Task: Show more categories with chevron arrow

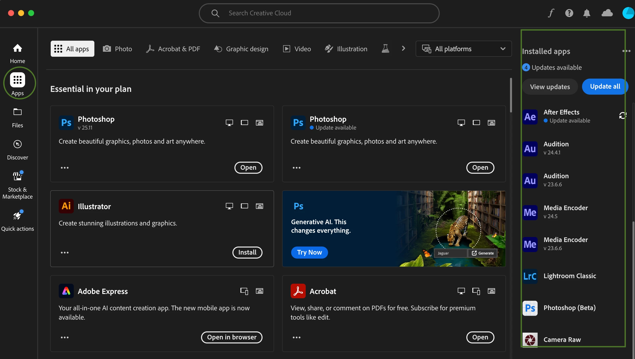Action: [x=403, y=48]
